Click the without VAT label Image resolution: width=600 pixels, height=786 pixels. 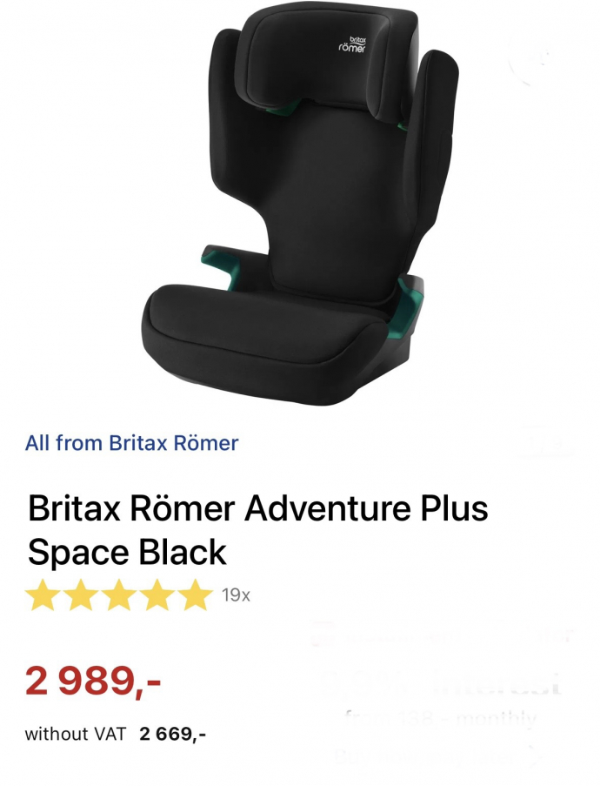click(x=75, y=734)
